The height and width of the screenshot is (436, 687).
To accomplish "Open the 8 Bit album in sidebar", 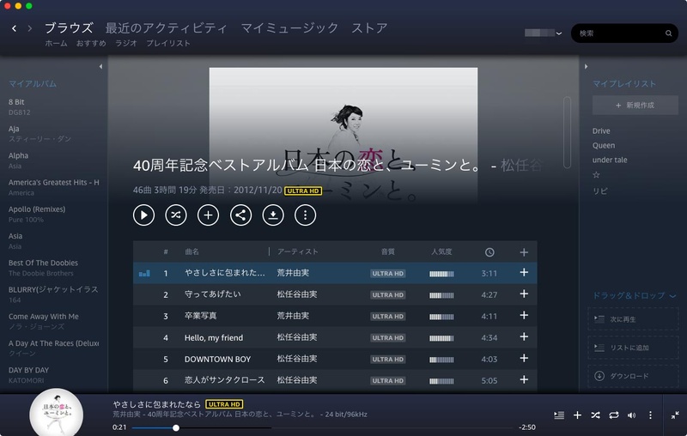I will pyautogui.click(x=16, y=102).
